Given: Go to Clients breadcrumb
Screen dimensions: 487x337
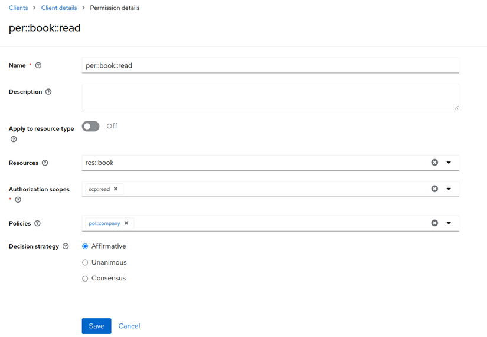Looking at the screenshot, I should [x=18, y=8].
